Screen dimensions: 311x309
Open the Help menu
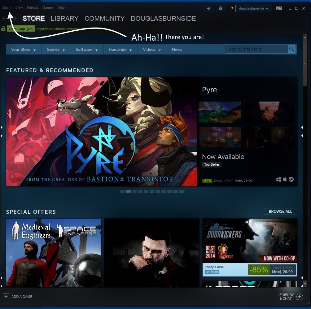click(x=61, y=7)
